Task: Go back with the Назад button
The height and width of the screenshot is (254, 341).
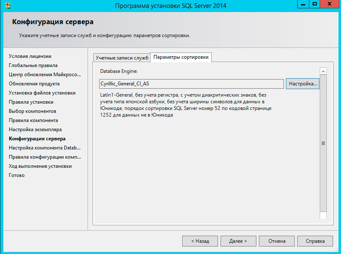Action: pos(200,241)
